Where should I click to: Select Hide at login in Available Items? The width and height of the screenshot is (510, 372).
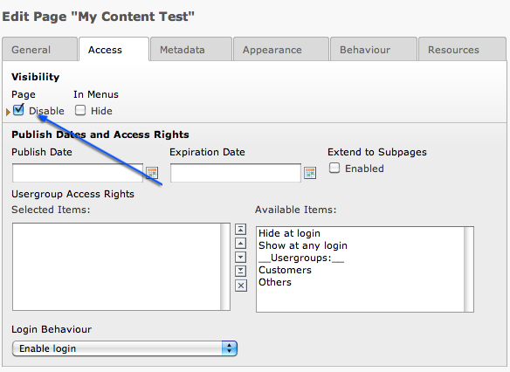click(289, 233)
